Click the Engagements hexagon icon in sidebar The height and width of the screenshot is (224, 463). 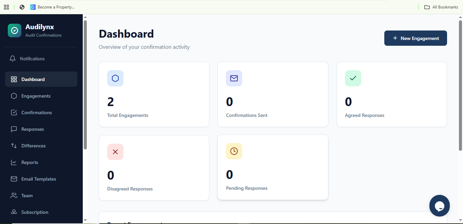[x=14, y=96]
